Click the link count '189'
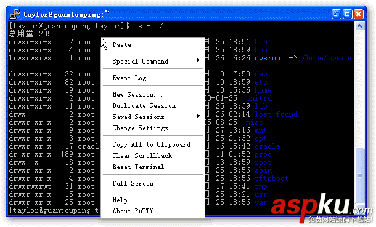The width and height of the screenshot is (376, 227). (x=67, y=154)
